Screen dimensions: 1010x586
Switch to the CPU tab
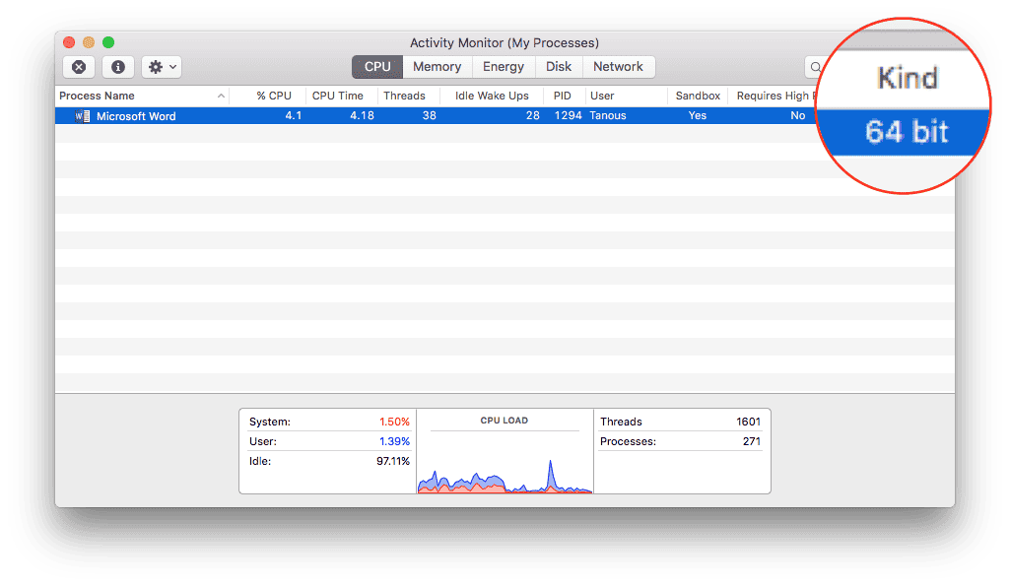(377, 67)
